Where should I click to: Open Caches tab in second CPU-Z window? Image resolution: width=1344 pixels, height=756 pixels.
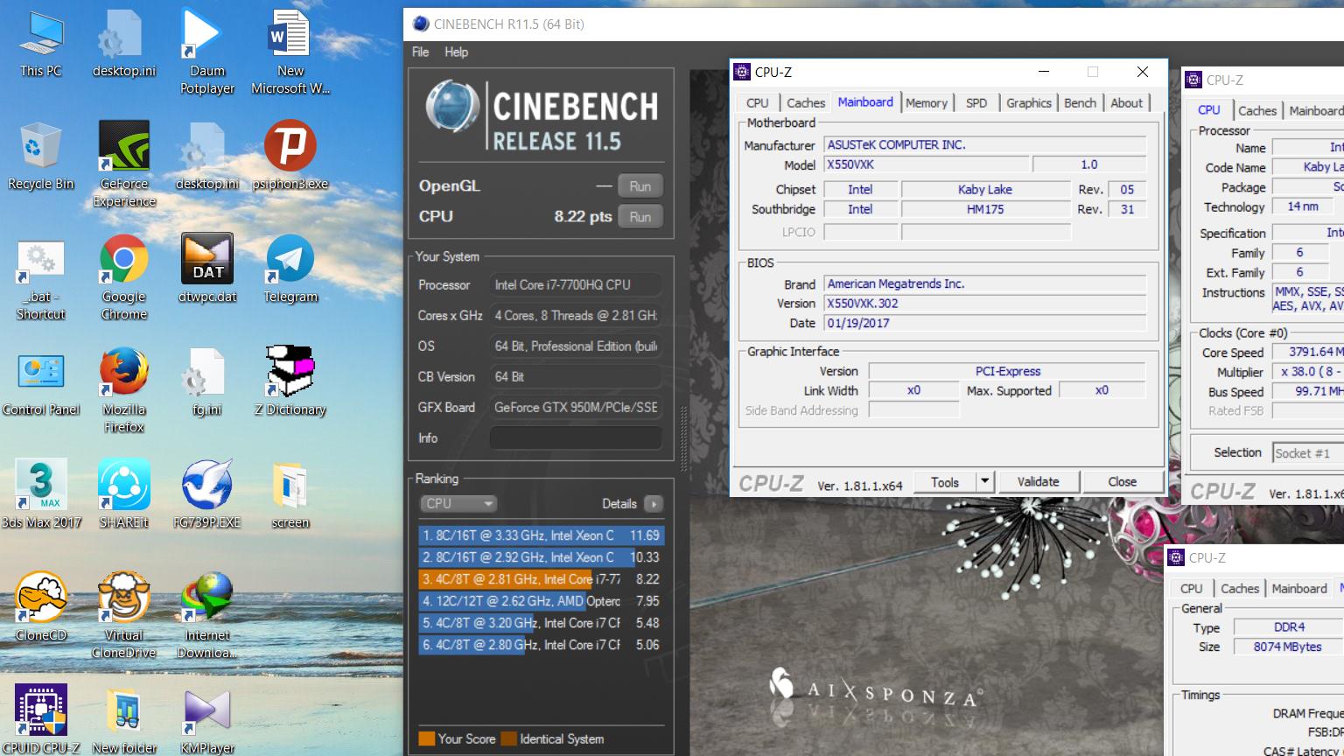click(1256, 110)
